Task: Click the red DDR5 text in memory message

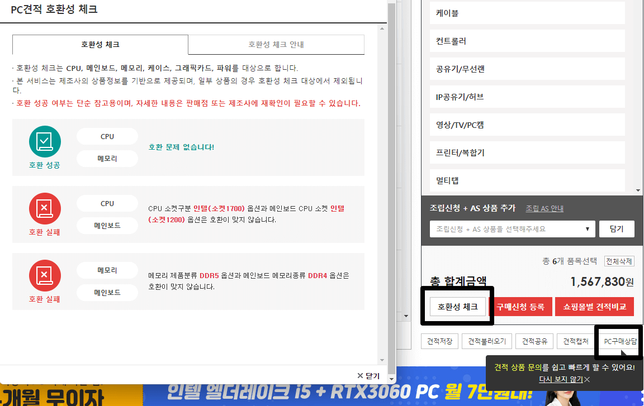Action: coord(209,275)
